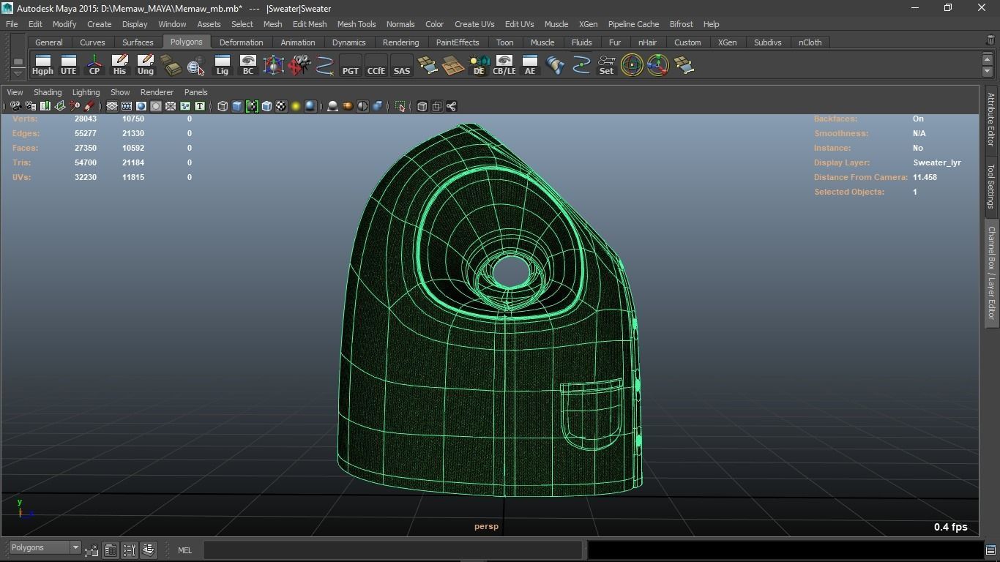Click the shelf scroll down arrow
This screenshot has height=562, width=1000.
[987, 72]
